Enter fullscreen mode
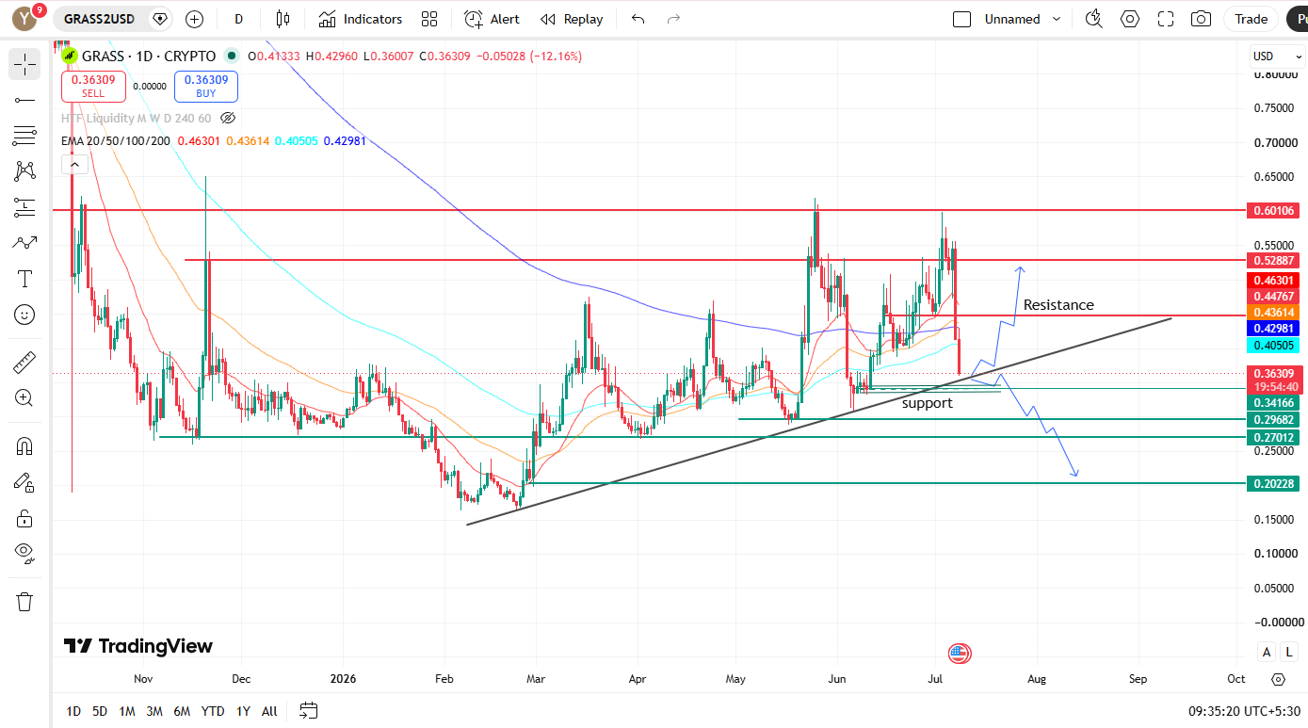This screenshot has height=728, width=1308. tap(1166, 19)
